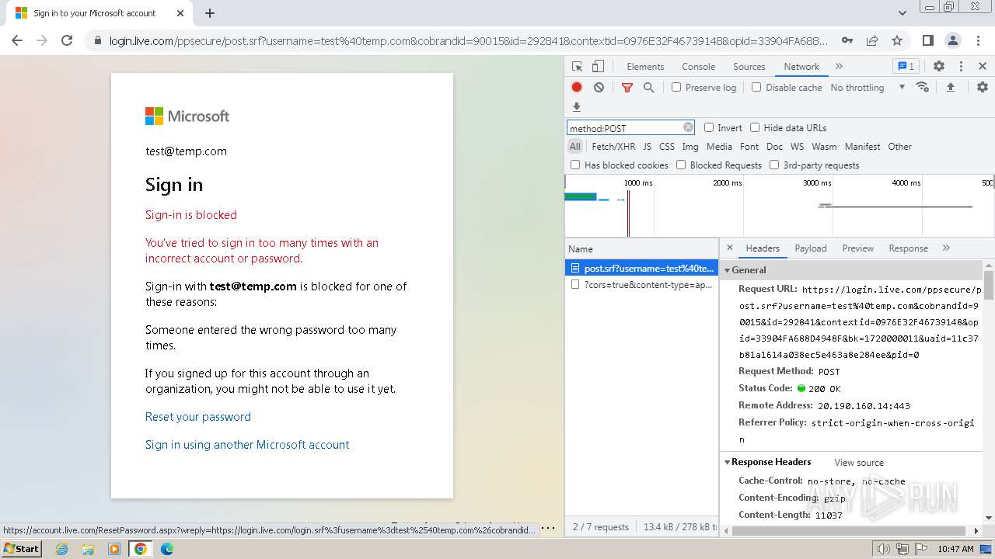Open the Windows Start menu
995x559 pixels.
(22, 549)
